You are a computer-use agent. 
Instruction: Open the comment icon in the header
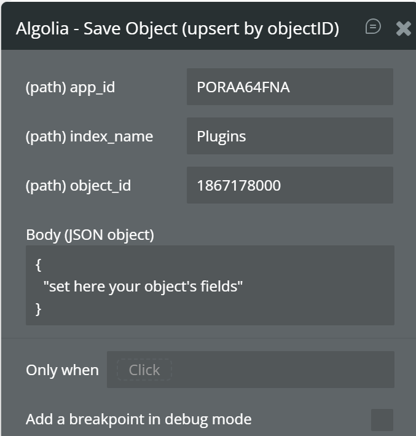373,26
